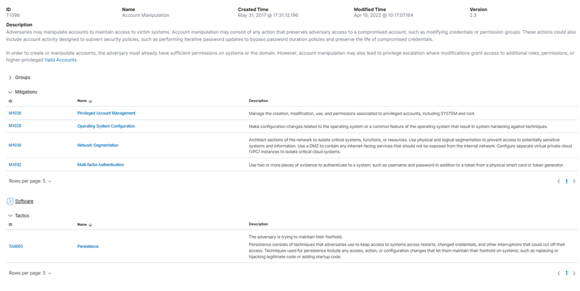The image size is (580, 291).
Task: Expand the Groups section
Action: (10, 78)
